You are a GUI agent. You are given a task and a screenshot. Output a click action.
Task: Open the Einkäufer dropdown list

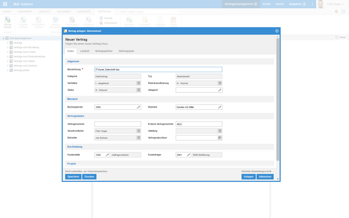tap(138, 138)
